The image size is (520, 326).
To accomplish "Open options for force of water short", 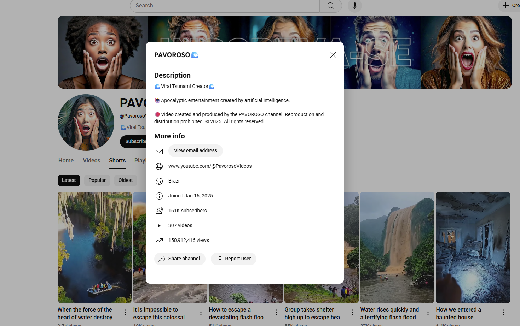I will [x=125, y=312].
